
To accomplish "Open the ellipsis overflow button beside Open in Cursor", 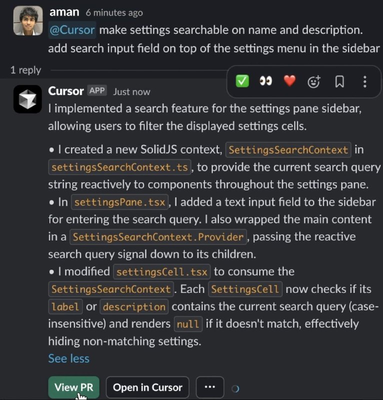I will [209, 387].
